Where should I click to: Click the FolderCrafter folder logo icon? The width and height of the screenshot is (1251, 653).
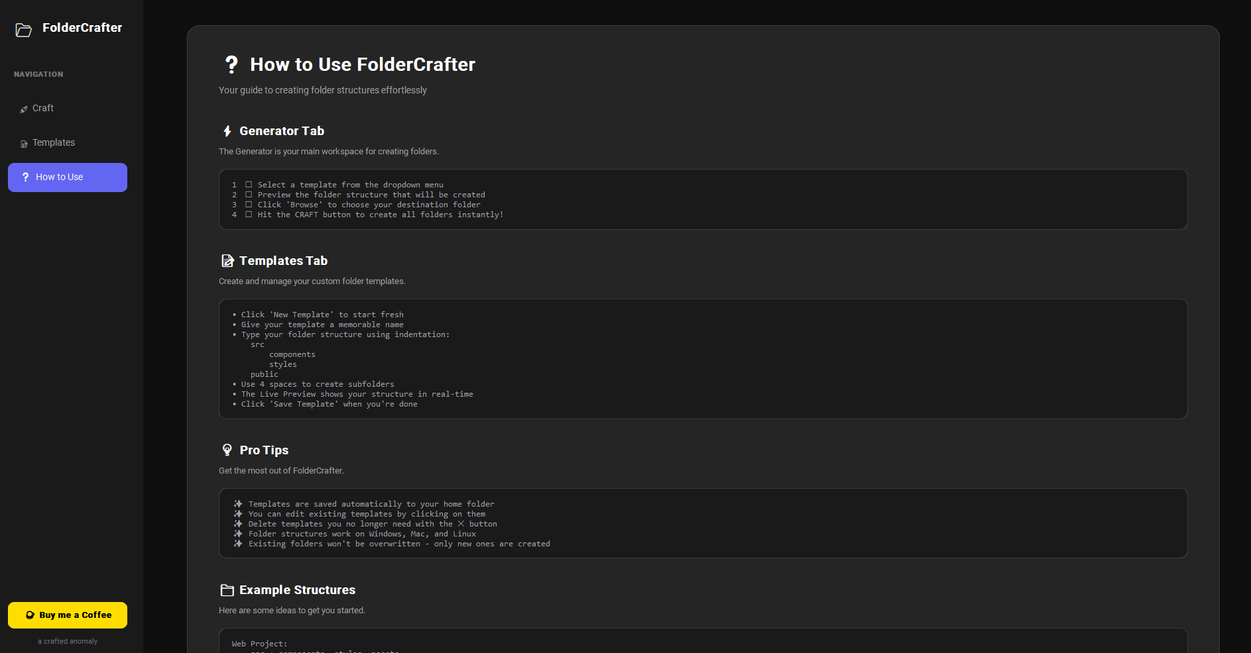(x=24, y=30)
